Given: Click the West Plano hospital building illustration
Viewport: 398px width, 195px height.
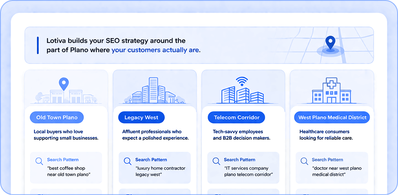Looking at the screenshot, I should click(331, 90).
